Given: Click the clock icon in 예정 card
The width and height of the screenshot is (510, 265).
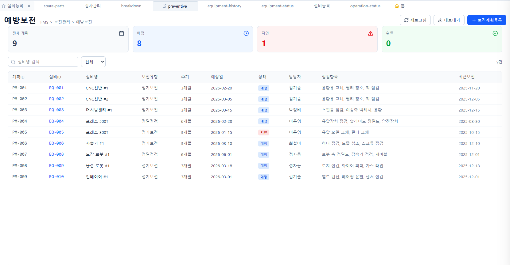Looking at the screenshot, I should click(246, 33).
